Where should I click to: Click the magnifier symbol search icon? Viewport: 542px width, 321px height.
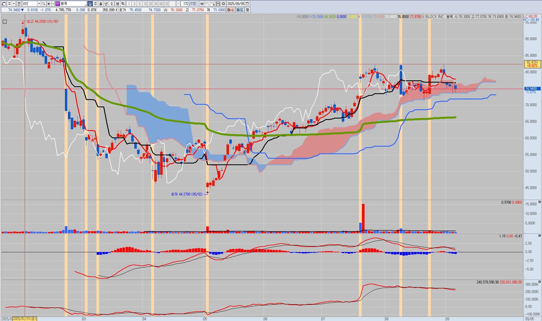point(44,4)
